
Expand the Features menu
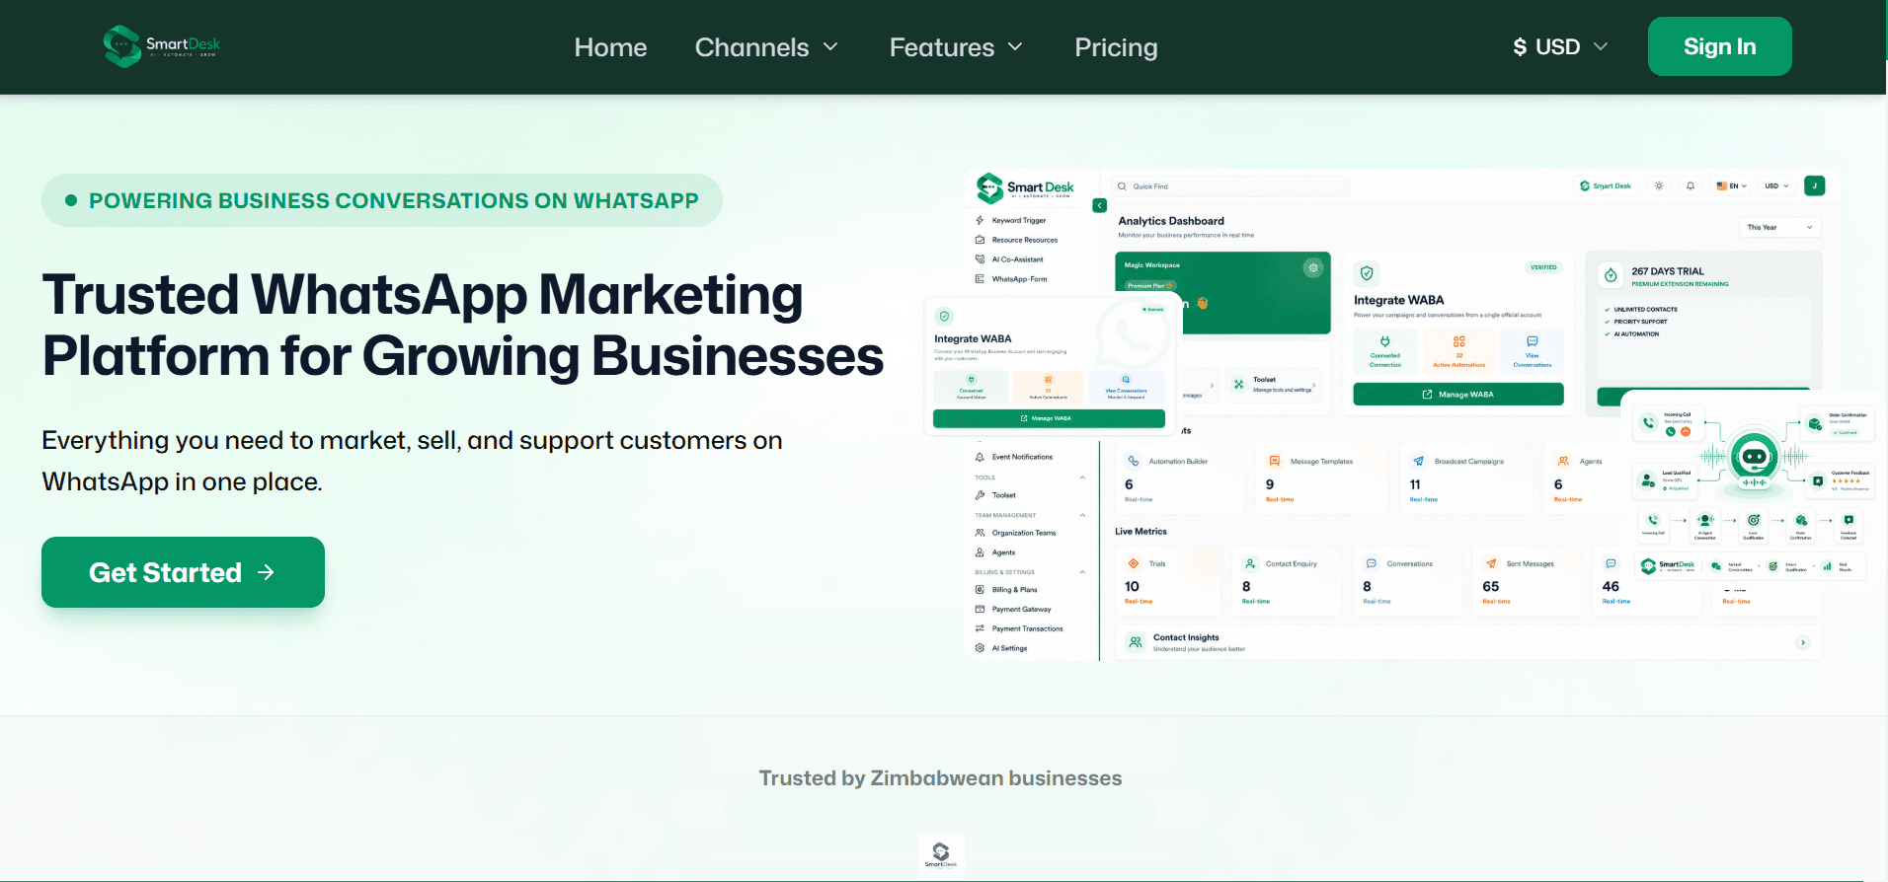tap(956, 47)
